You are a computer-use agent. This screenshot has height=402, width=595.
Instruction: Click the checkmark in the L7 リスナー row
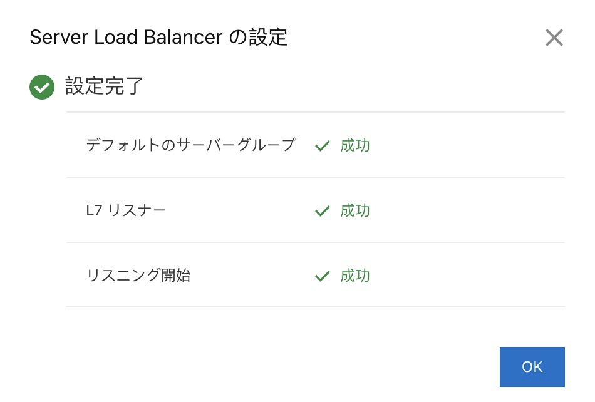pyautogui.click(x=323, y=211)
